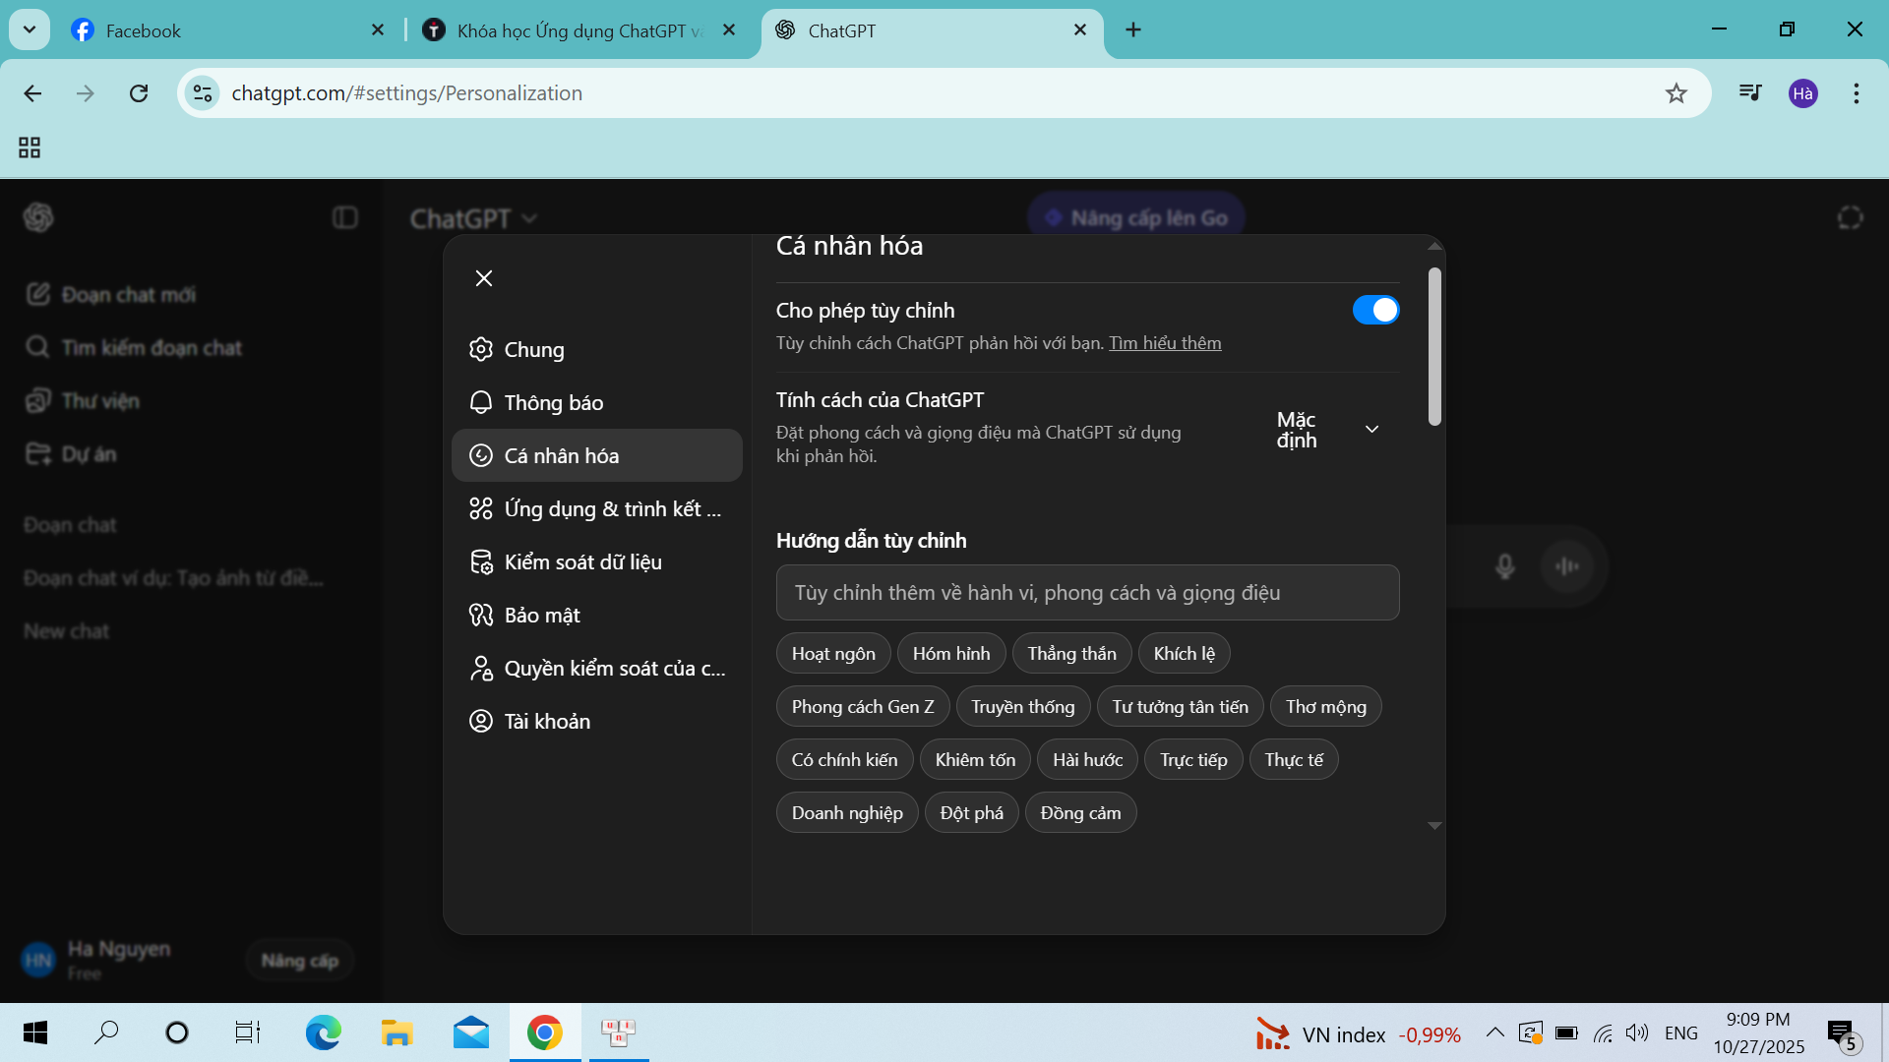Open Kiểm soát dữ liệu data controls

[582, 562]
